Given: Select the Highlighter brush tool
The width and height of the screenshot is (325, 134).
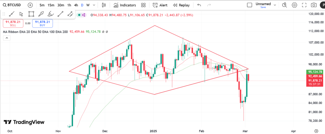Looking at the screenshot, I should (x=50, y=14).
